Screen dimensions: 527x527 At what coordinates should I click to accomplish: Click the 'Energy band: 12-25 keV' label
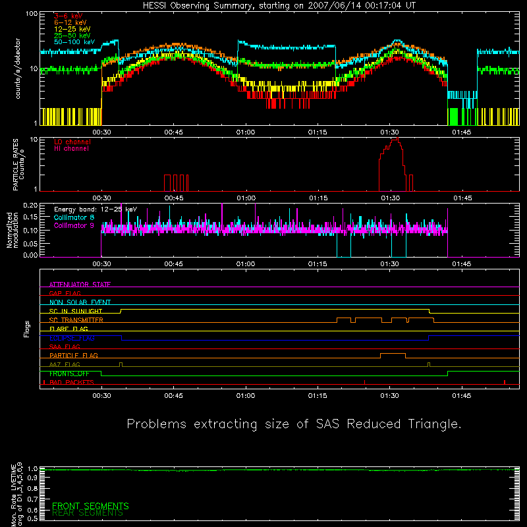point(96,209)
